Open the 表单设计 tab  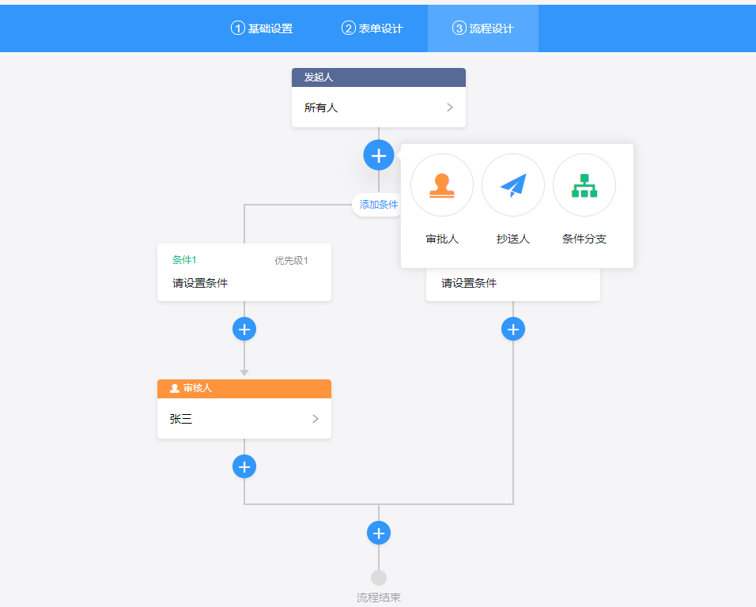372,28
